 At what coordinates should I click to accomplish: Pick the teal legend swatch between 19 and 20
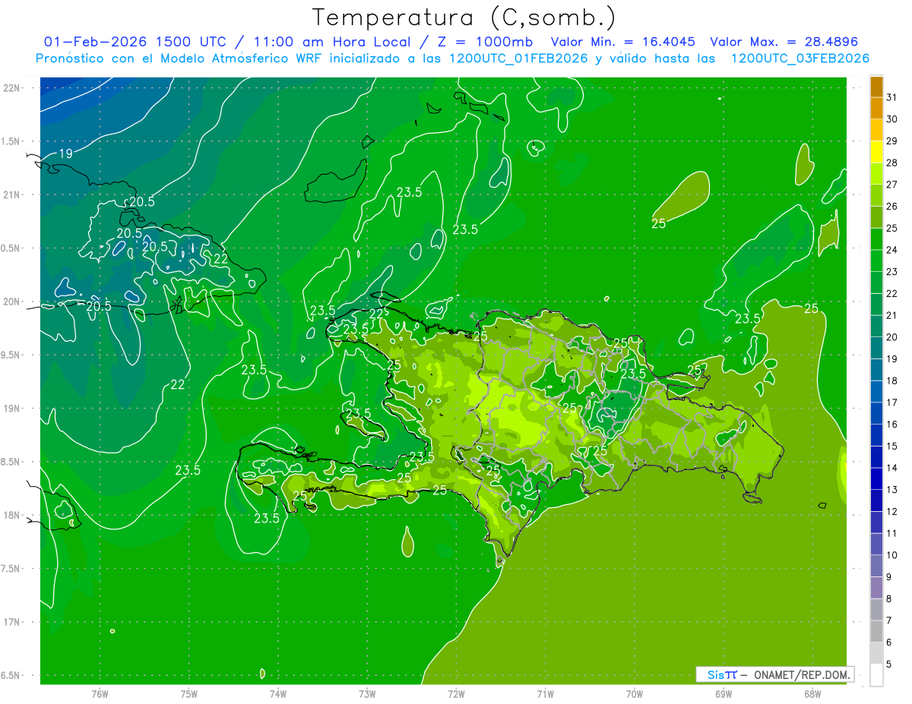tap(876, 348)
